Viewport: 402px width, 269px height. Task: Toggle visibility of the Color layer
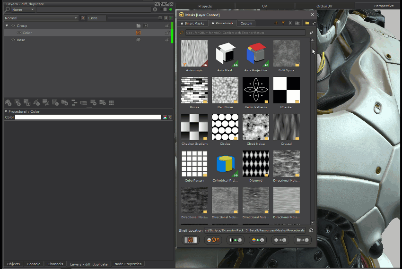pos(19,33)
